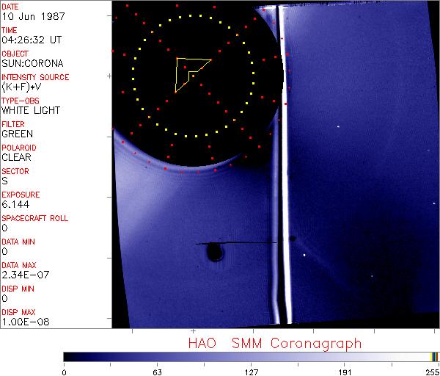
Task: Click the "(K+F)*V" intensity source value
Action: 21,87
